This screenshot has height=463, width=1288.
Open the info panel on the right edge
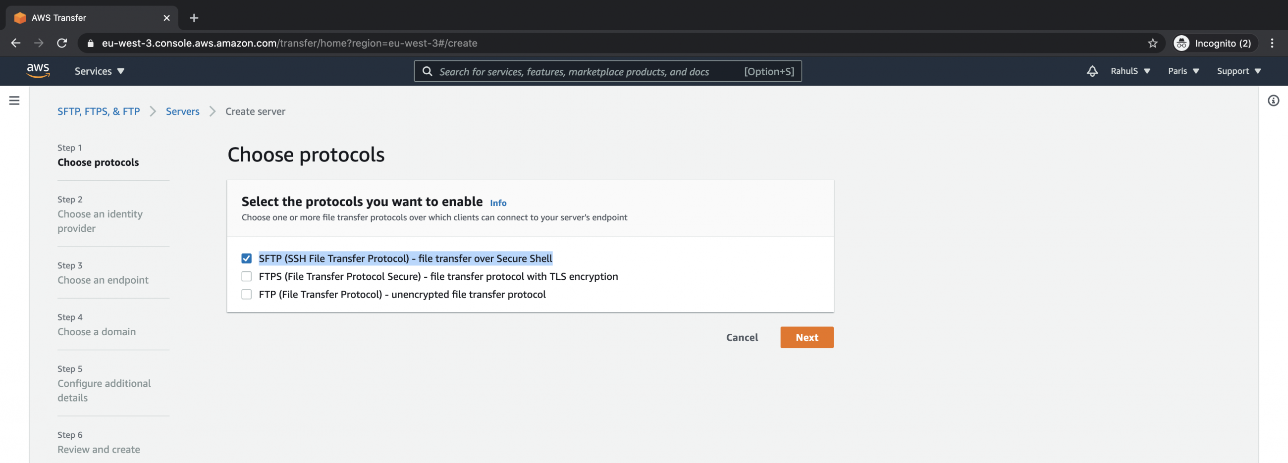1274,101
